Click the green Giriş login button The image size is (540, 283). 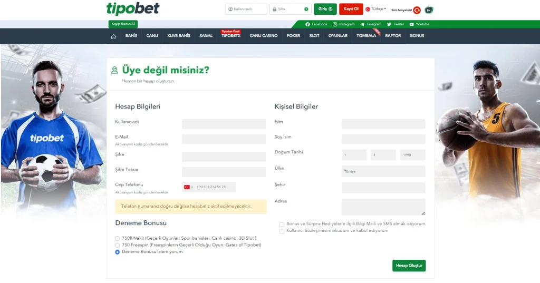click(325, 9)
